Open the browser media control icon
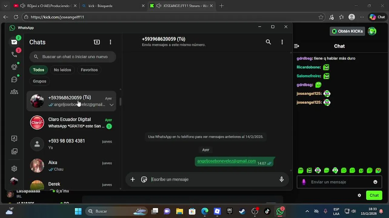Viewport: 389px width, 218px height. pyautogui.click(x=331, y=17)
